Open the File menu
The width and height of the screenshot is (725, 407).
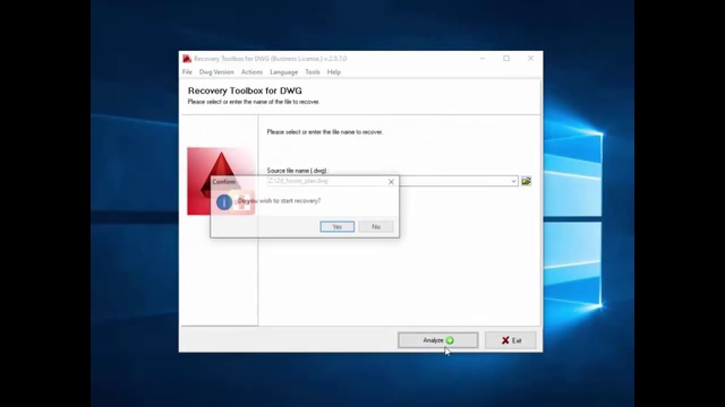point(187,72)
